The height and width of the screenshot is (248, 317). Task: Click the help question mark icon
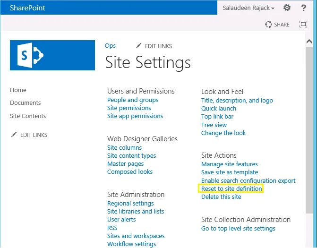pyautogui.click(x=304, y=8)
